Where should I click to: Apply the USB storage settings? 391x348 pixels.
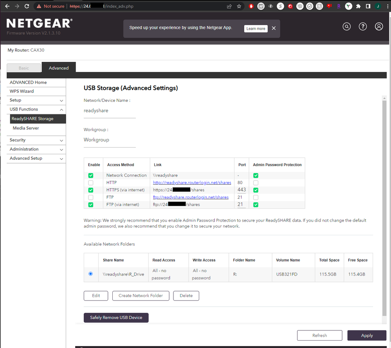click(x=367, y=335)
